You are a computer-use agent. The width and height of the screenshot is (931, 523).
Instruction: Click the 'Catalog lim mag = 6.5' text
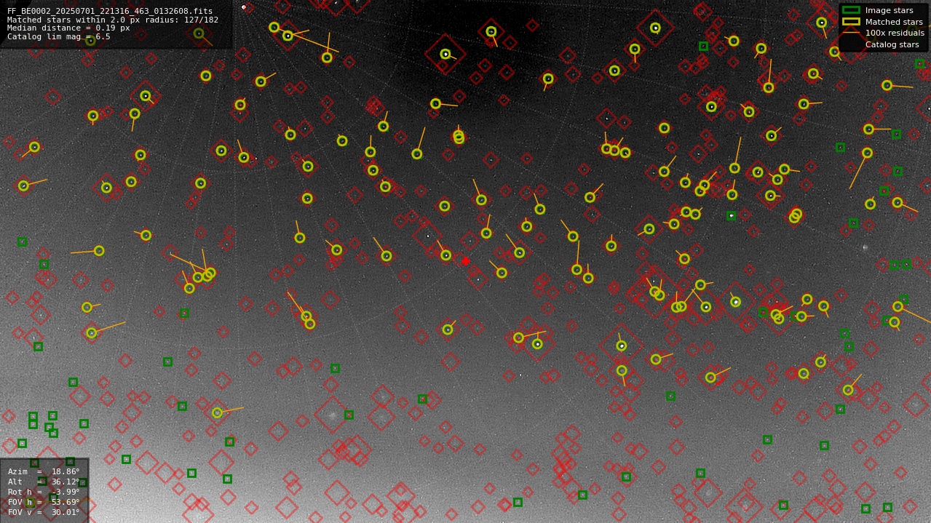[59, 36]
